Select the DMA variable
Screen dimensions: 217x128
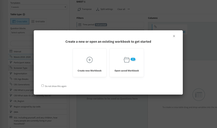coord(38,112)
